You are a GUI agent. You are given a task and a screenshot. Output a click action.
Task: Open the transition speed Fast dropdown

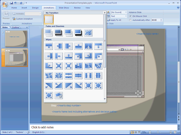[x=126, y=16]
